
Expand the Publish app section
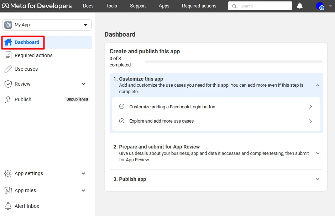pos(317,179)
